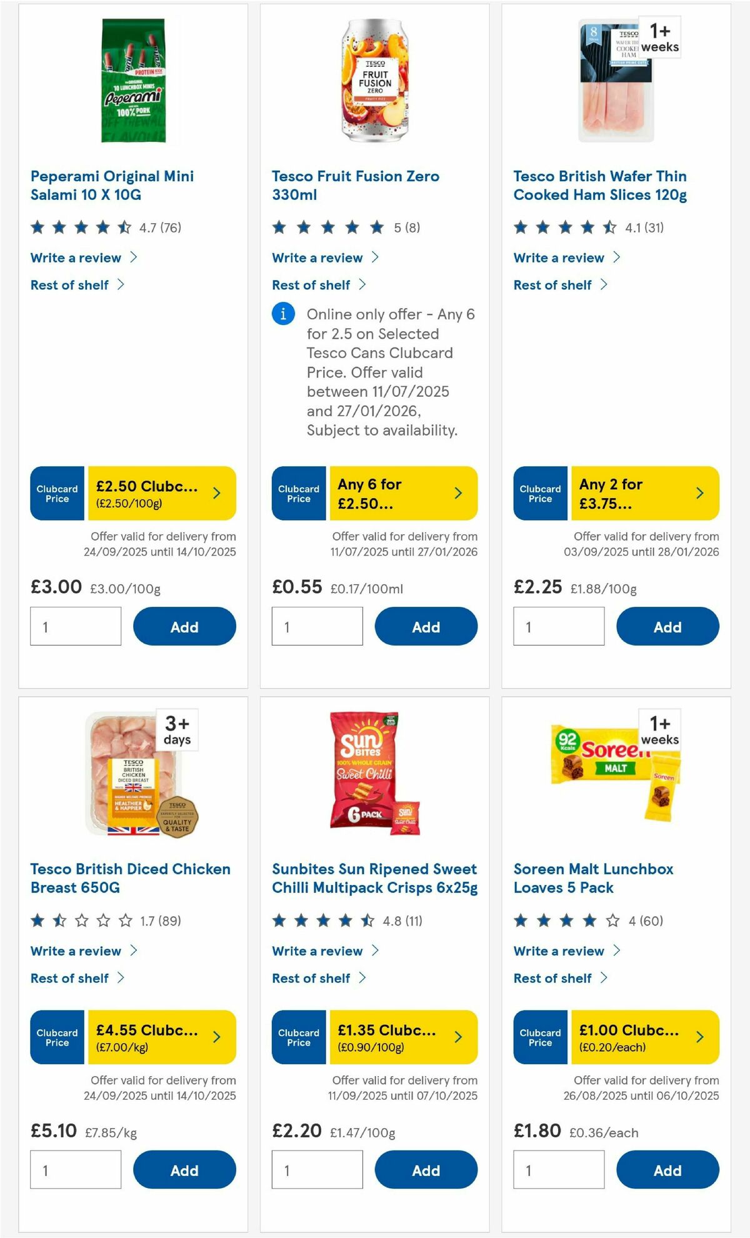The width and height of the screenshot is (750, 1238).
Task: Open Rest of shelf for diced chicken breast
Action: point(69,978)
